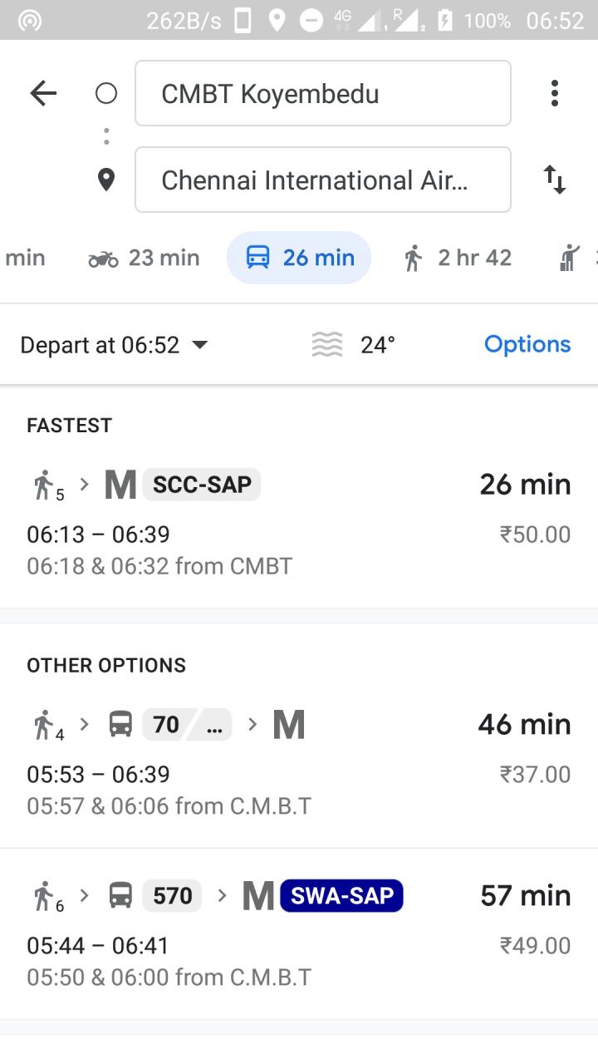Tap the back arrow icon
598x1064 pixels.
(x=43, y=93)
